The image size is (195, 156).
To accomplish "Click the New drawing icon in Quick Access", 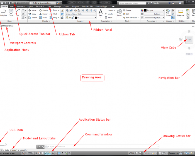I will point(2,3).
